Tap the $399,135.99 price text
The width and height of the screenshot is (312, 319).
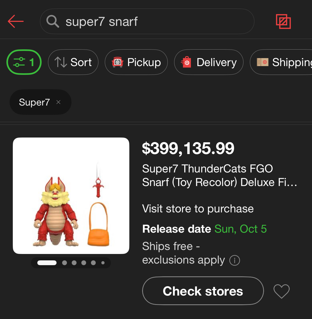pyautogui.click(x=188, y=148)
